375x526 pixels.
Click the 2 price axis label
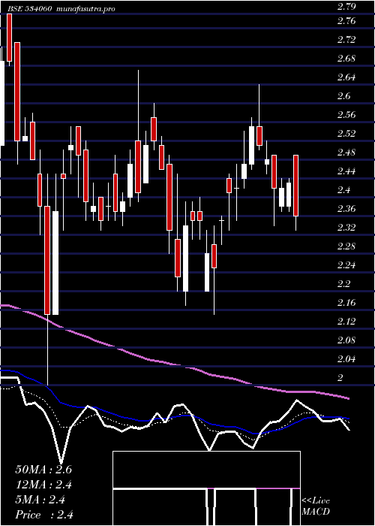coord(340,378)
